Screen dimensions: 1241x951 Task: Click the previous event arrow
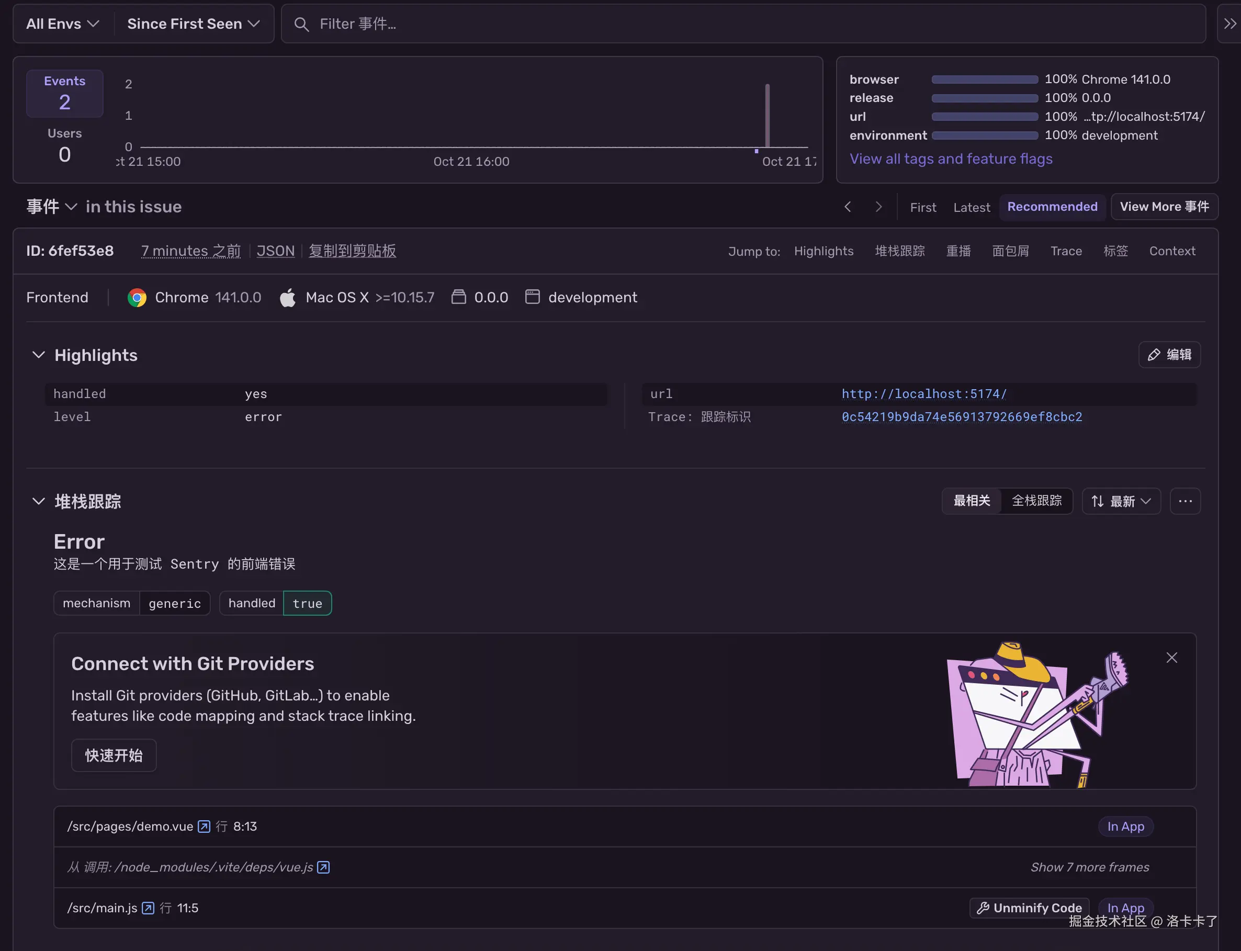point(848,207)
